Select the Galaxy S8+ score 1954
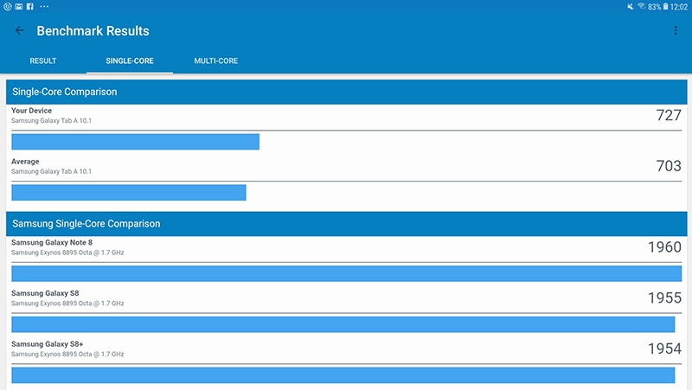The height and width of the screenshot is (390, 692). coord(664,348)
